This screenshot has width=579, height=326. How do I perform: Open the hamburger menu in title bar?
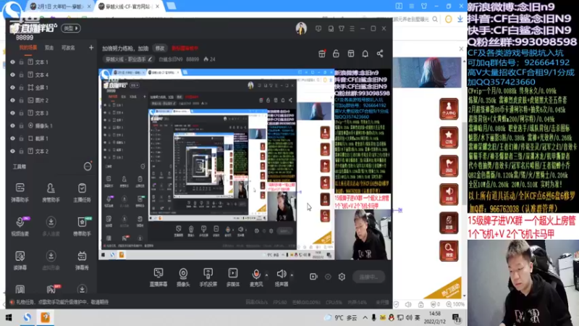352,28
